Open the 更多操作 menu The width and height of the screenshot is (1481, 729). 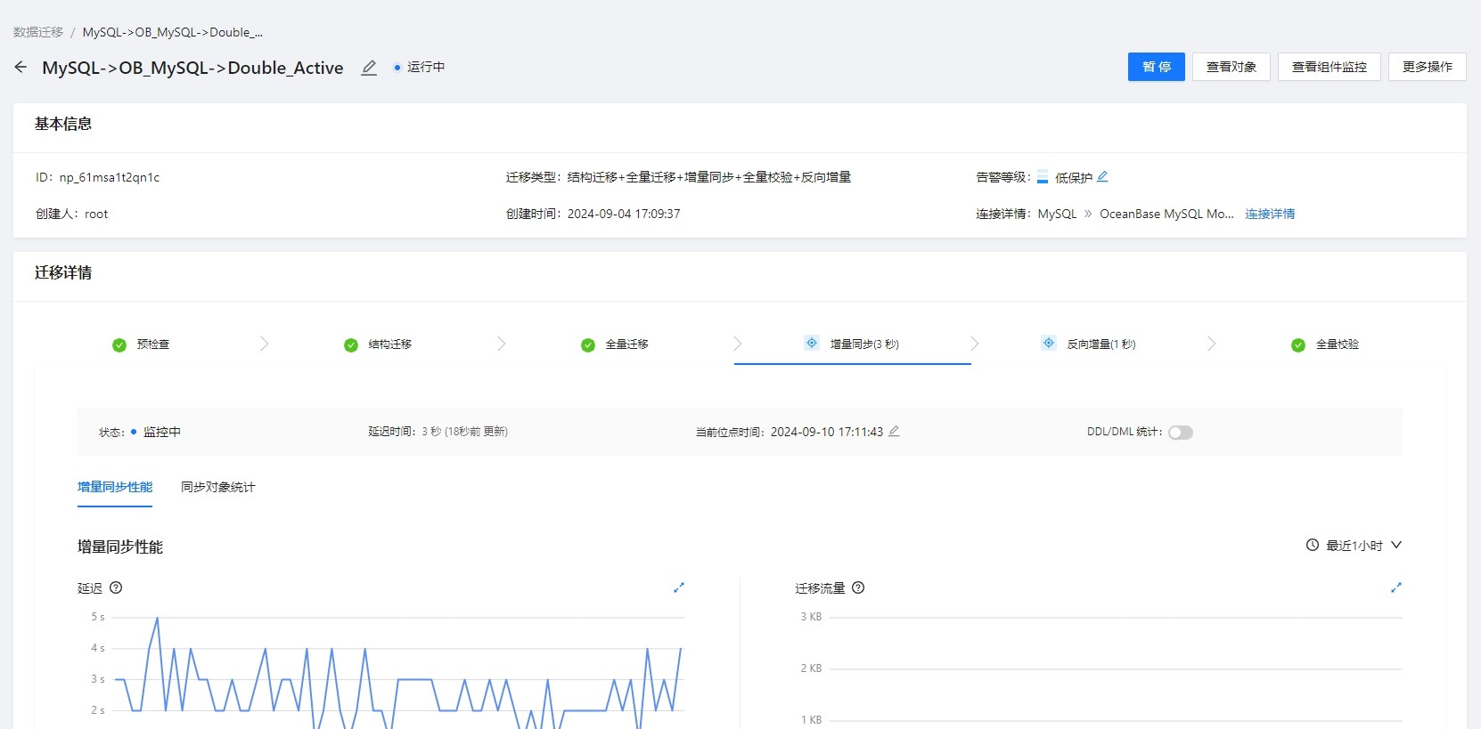(x=1427, y=67)
